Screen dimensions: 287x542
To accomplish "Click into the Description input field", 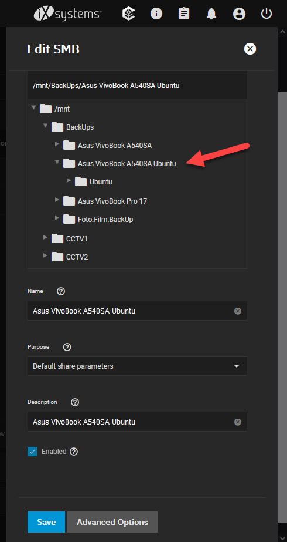I will click(131, 422).
